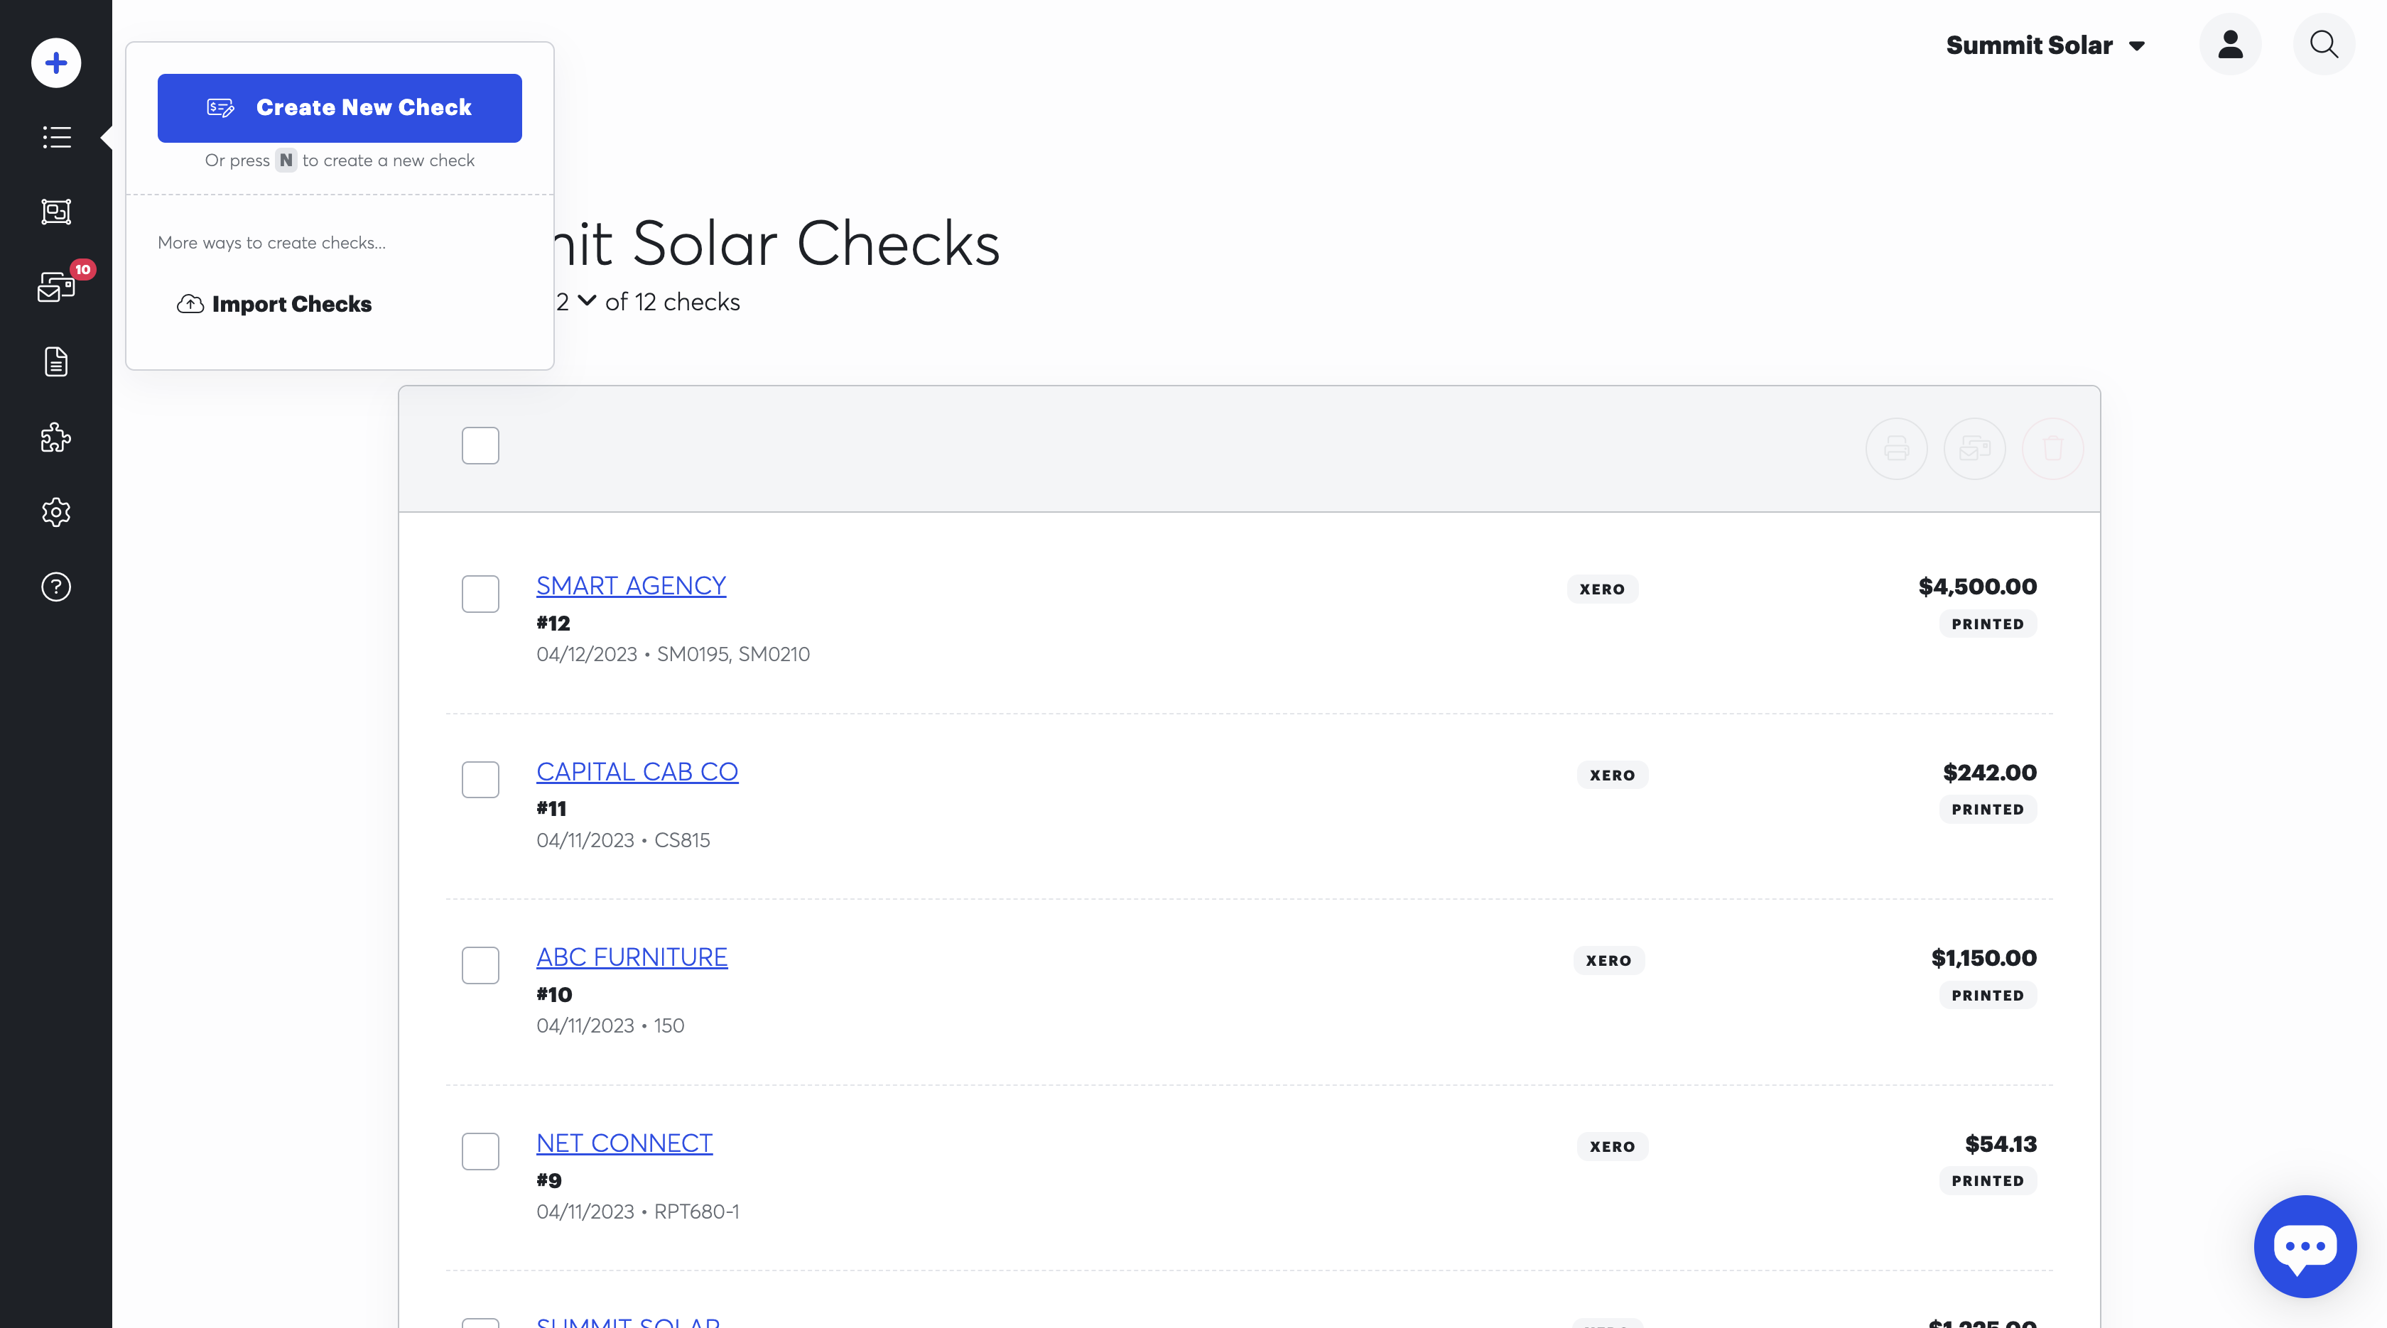Click the help question mark icon
2387x1328 pixels.
point(55,586)
